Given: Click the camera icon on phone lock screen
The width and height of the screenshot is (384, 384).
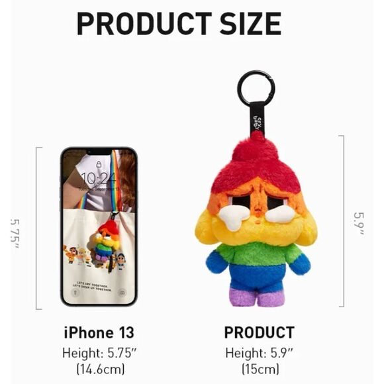Looking at the screenshot, I should pos(122,293).
